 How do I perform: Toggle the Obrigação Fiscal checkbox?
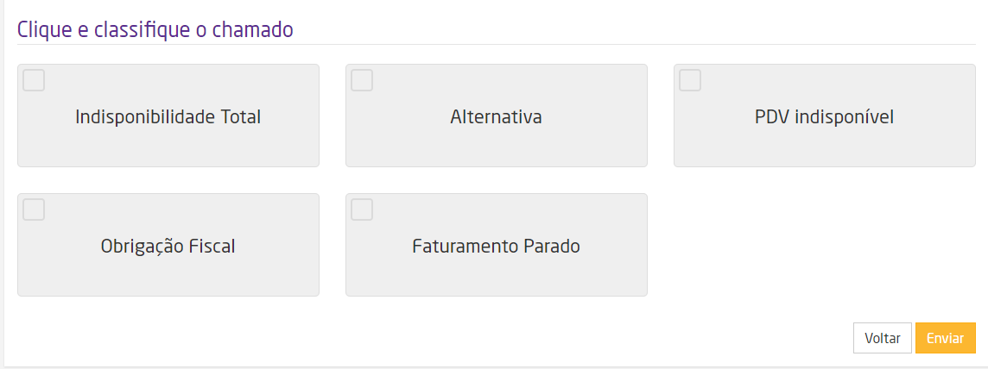34,210
